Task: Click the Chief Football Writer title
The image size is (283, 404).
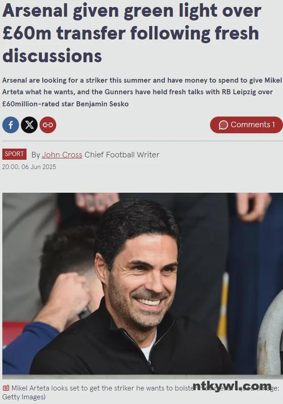Action: [x=122, y=155]
